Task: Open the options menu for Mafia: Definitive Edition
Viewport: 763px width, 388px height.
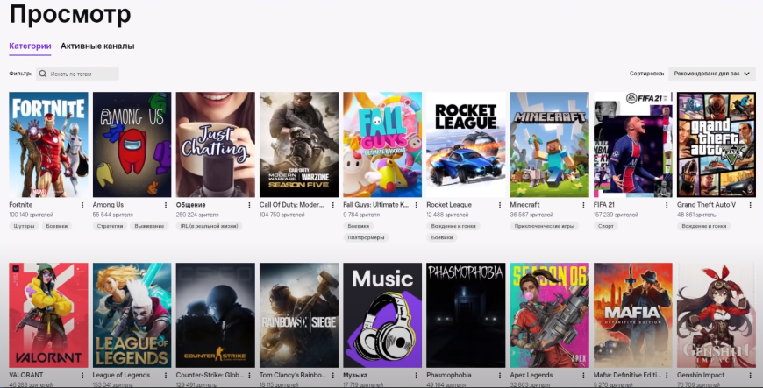Action: [667, 376]
